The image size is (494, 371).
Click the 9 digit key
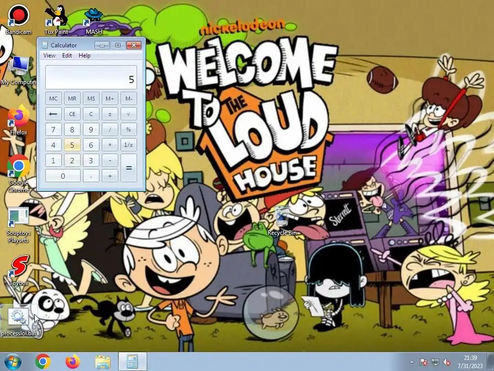pos(91,129)
